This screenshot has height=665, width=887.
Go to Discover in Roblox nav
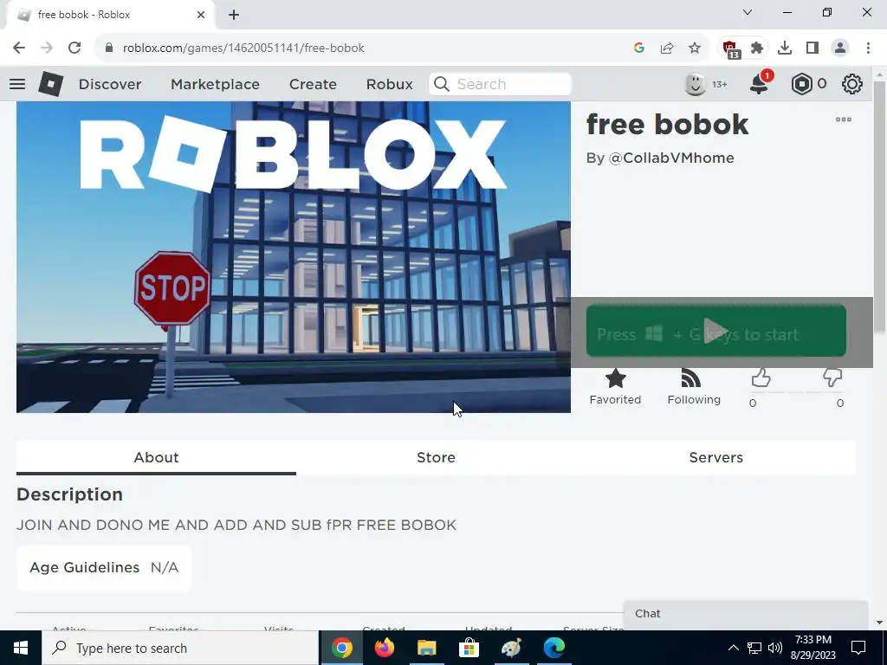click(110, 84)
